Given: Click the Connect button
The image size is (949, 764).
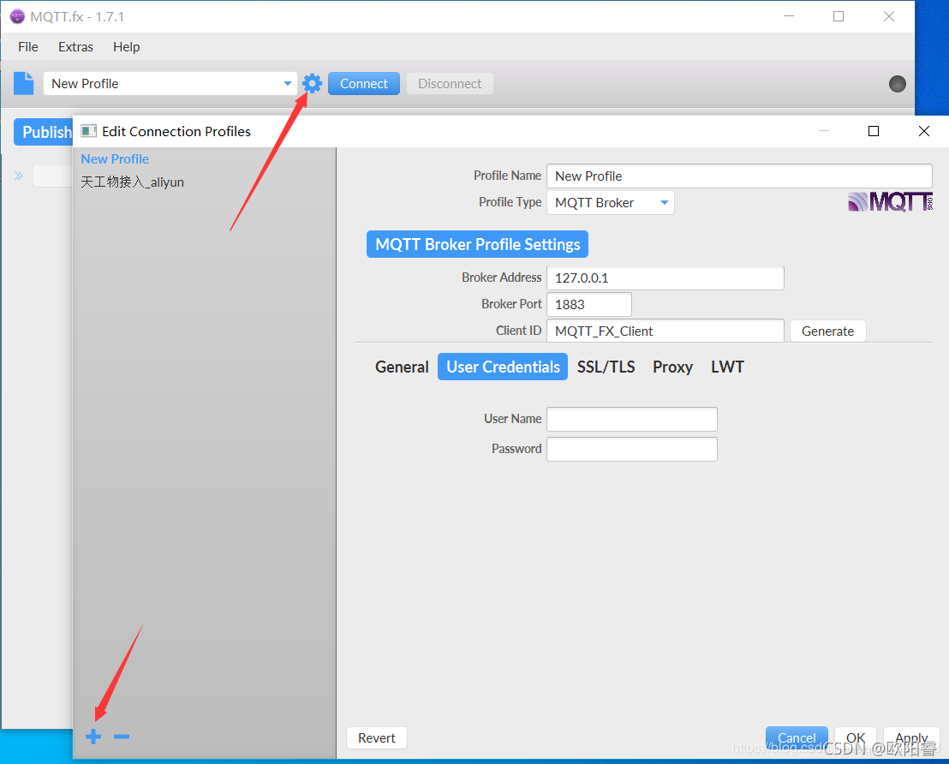Looking at the screenshot, I should pyautogui.click(x=364, y=84).
